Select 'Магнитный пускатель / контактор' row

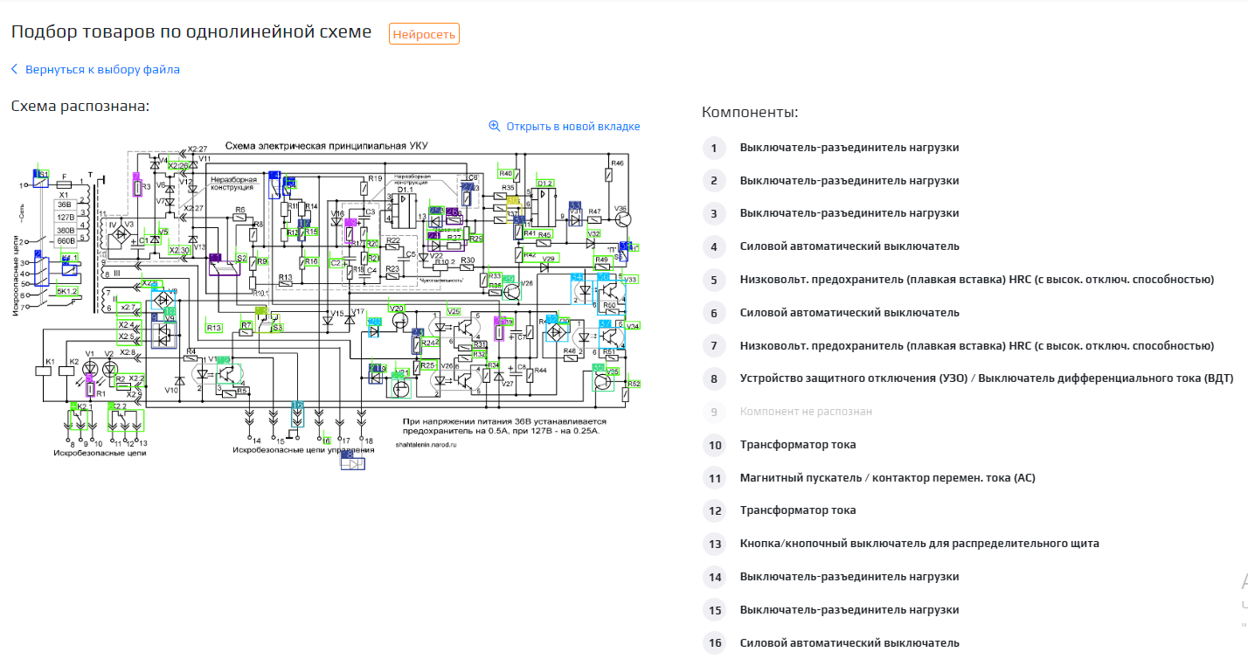coord(887,478)
